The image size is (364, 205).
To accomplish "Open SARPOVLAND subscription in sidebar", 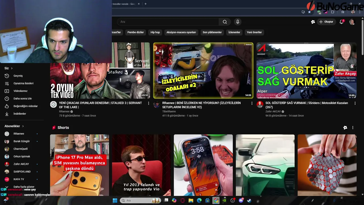I will 22,172.
